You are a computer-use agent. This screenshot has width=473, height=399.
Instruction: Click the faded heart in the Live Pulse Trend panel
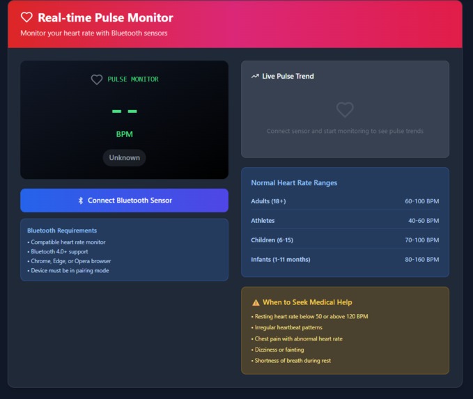[x=345, y=109]
